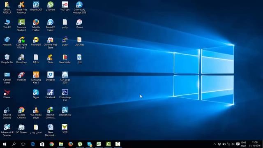Select the 4shared Desktop icon
This screenshot has height=148, width=263.
coord(7,113)
